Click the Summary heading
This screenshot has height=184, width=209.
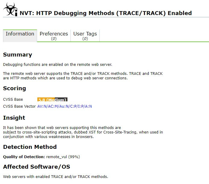point(17,55)
